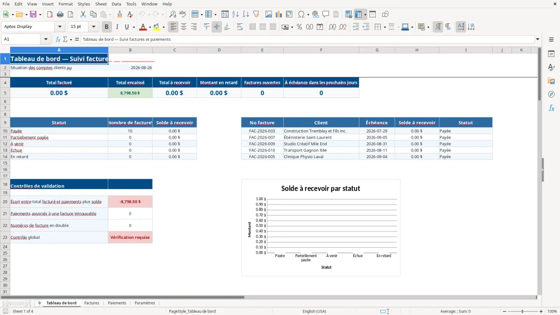This screenshot has width=560, height=315.
Task: Click column F header
Action: point(321,50)
